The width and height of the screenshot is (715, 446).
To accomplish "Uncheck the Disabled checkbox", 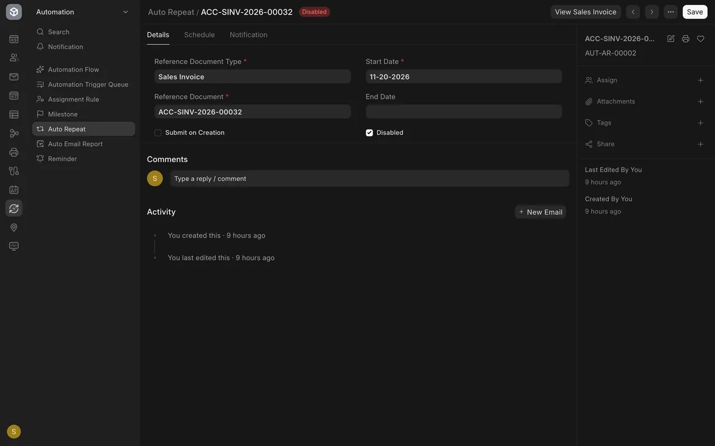I will [x=369, y=133].
